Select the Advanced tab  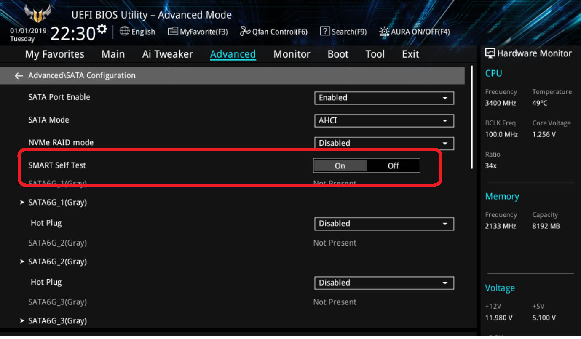233,54
